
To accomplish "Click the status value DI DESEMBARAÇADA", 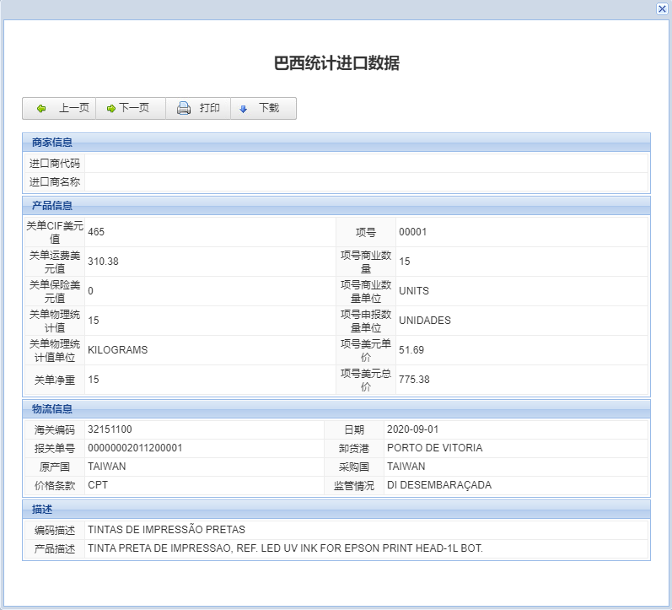I will (x=438, y=485).
